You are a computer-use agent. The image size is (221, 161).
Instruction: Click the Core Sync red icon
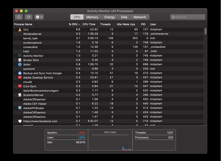(20, 86)
